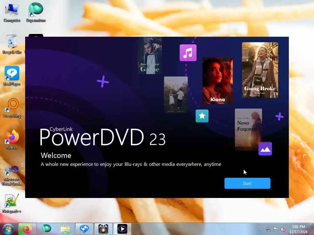Viewport: 314px width, 235px height.
Task: Open the Computer desktop icon
Action: point(12,12)
